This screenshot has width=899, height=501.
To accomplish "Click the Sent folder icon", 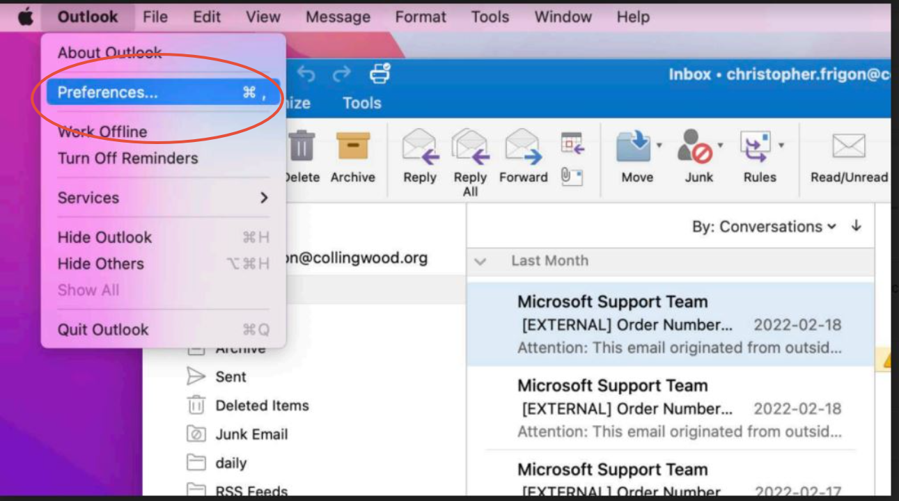I will coord(196,376).
